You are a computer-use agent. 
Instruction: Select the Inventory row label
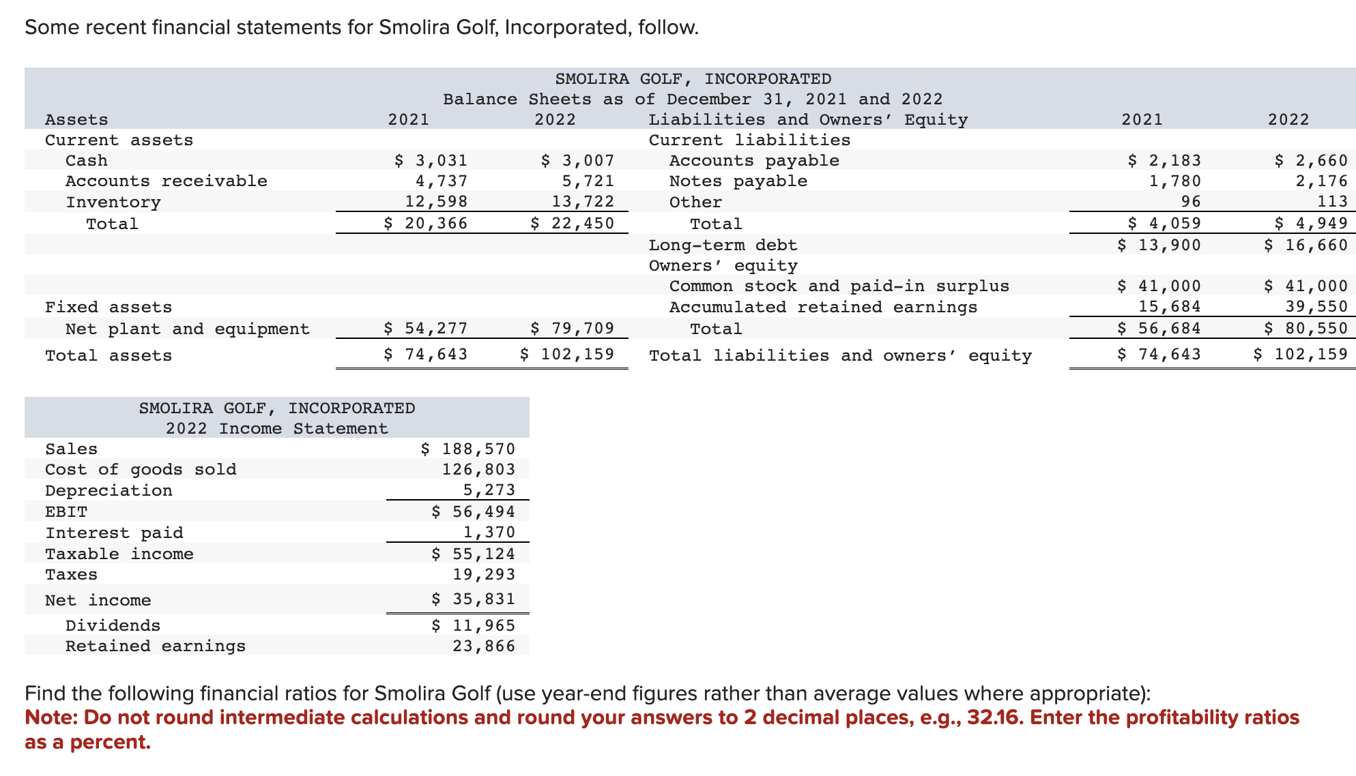coord(113,202)
